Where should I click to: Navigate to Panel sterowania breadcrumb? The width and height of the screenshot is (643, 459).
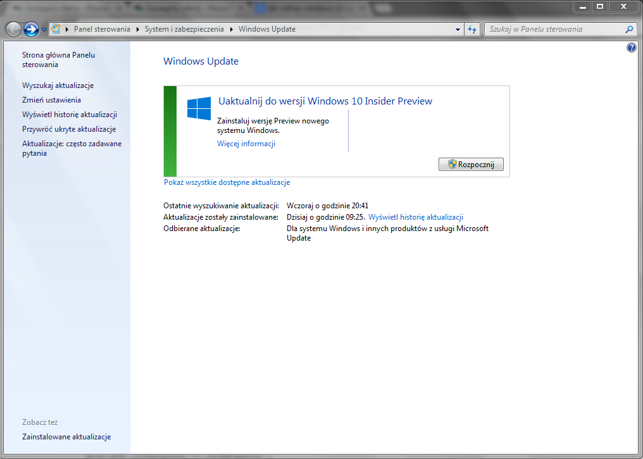point(102,29)
